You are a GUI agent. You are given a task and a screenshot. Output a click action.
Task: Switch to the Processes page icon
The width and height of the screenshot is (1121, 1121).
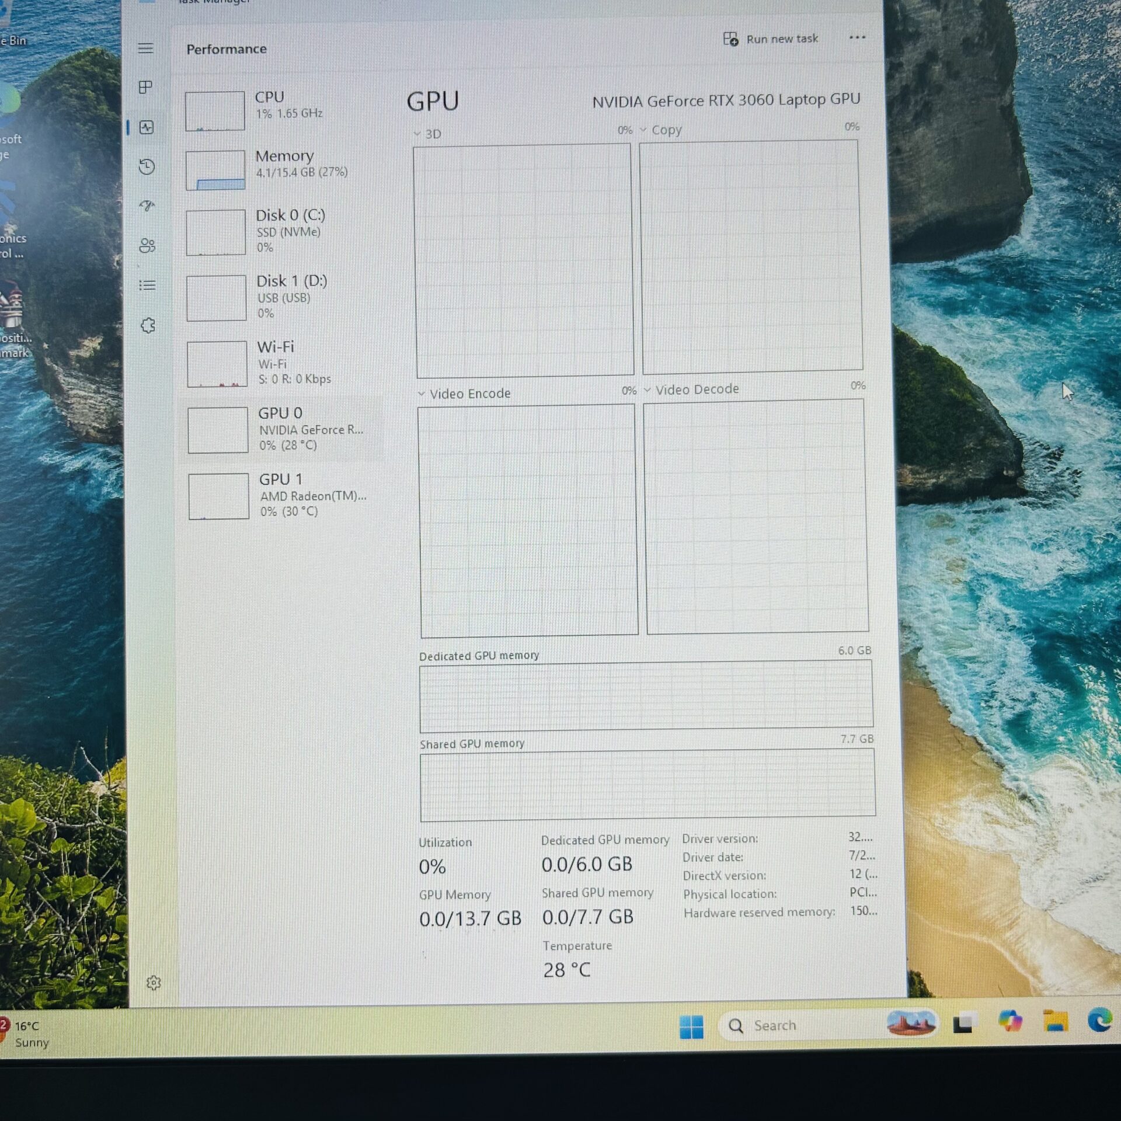click(145, 88)
